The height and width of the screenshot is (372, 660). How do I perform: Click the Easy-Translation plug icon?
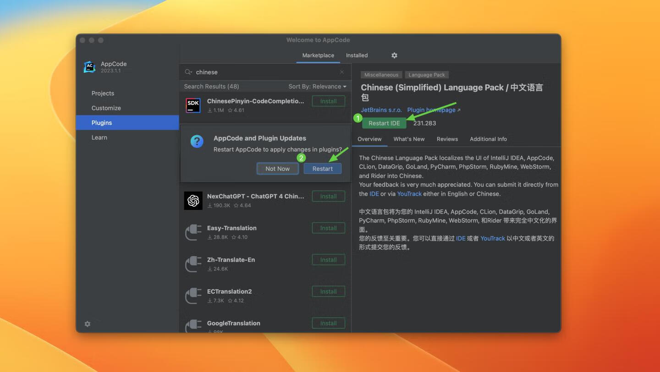point(193,232)
